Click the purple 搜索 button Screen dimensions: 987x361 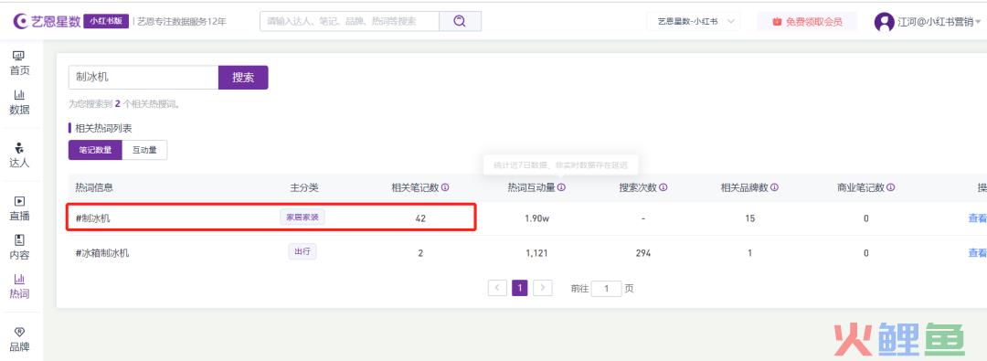coord(243,78)
